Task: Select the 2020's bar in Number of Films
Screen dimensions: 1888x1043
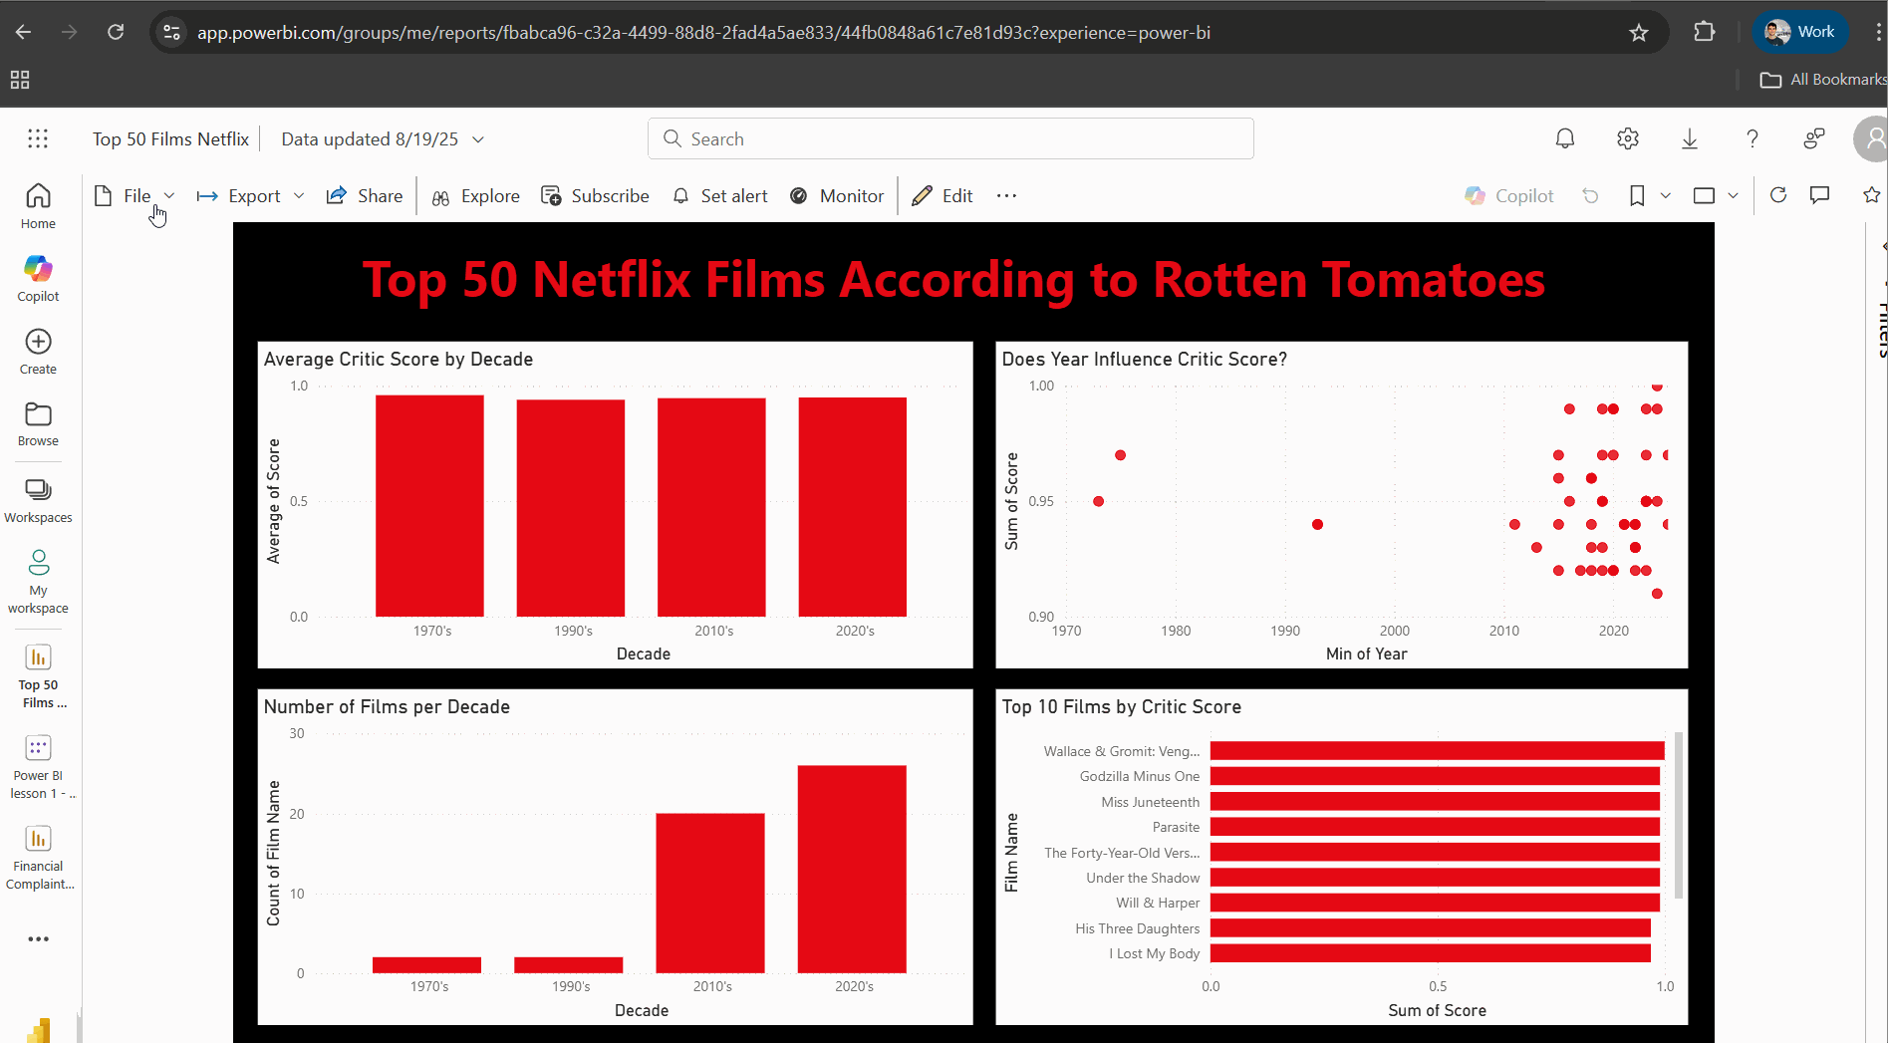Action: tap(852, 869)
